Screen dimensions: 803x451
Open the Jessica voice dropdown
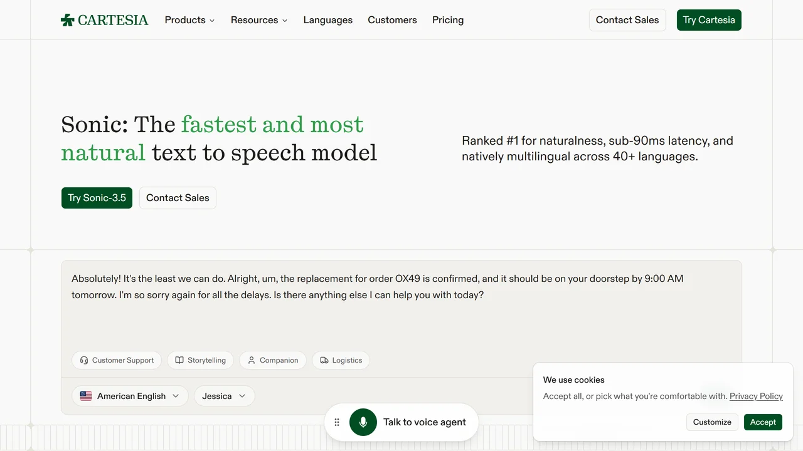pyautogui.click(x=224, y=396)
